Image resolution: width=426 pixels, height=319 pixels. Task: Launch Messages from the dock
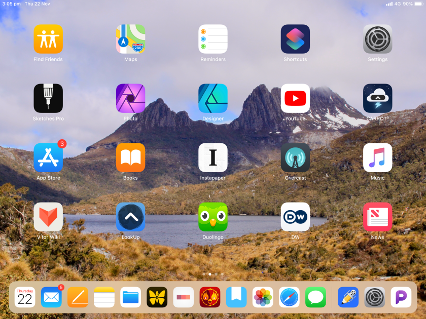315,297
